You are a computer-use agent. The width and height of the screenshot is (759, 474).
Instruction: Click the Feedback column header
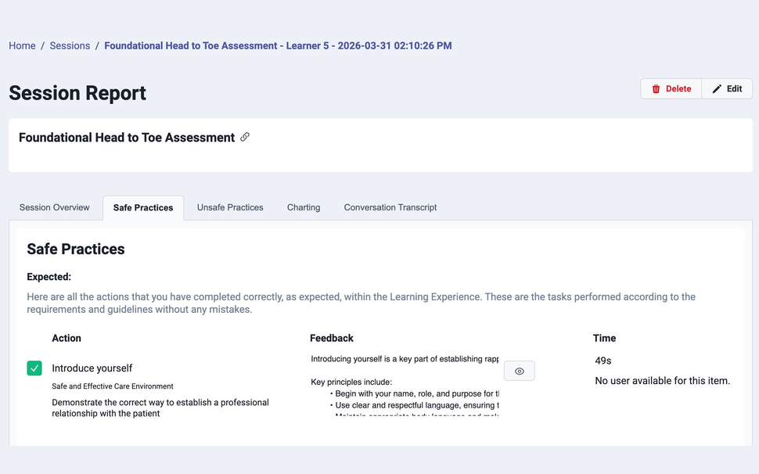pyautogui.click(x=332, y=338)
